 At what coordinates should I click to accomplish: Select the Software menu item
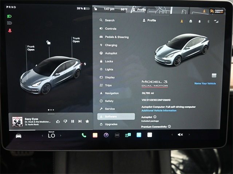point(116,116)
